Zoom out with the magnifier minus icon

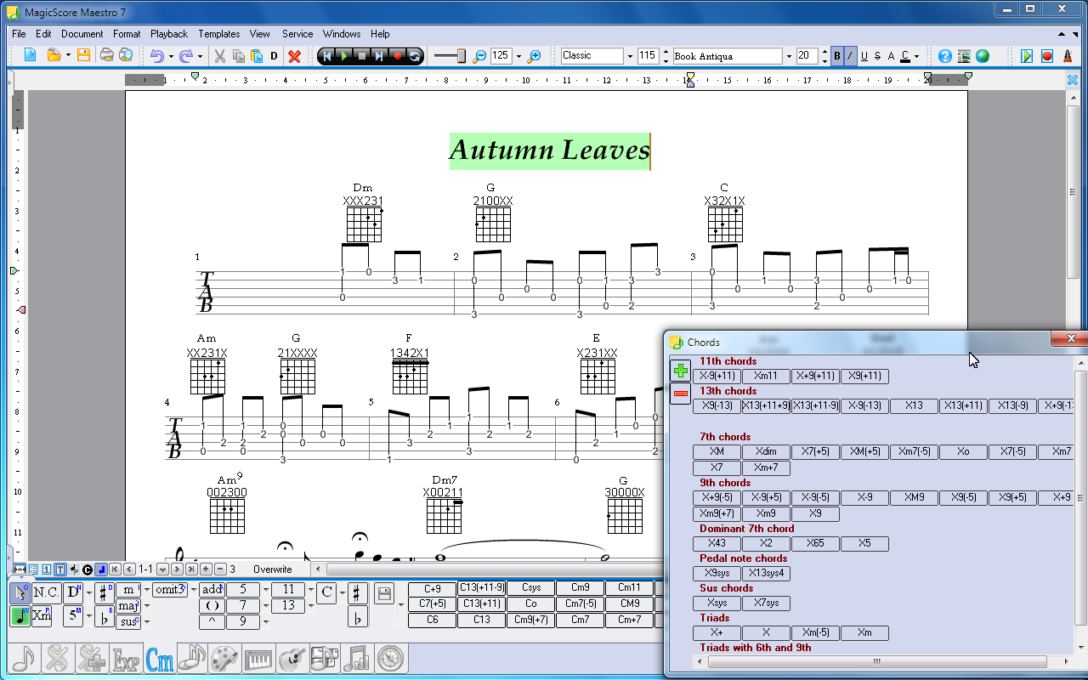click(479, 56)
